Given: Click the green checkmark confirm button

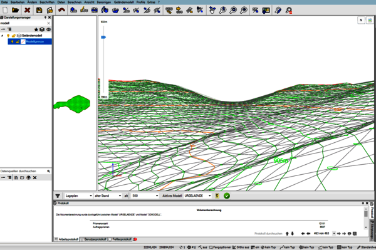Looking at the screenshot, I should tap(227, 196).
